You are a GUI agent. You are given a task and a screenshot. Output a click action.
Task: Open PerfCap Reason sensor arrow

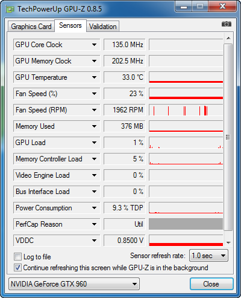tap(94, 224)
